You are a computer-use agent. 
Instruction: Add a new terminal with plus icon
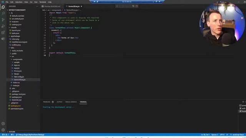243,102
